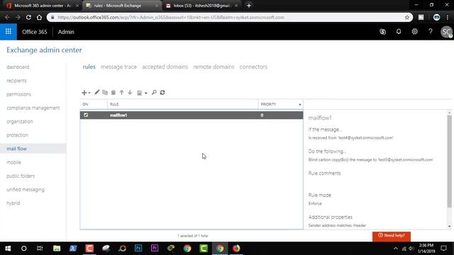Expand the new rule dropdown arrow

click(x=89, y=93)
